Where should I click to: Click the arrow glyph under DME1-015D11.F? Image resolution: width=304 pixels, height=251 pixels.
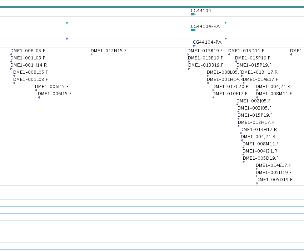(x=229, y=54)
